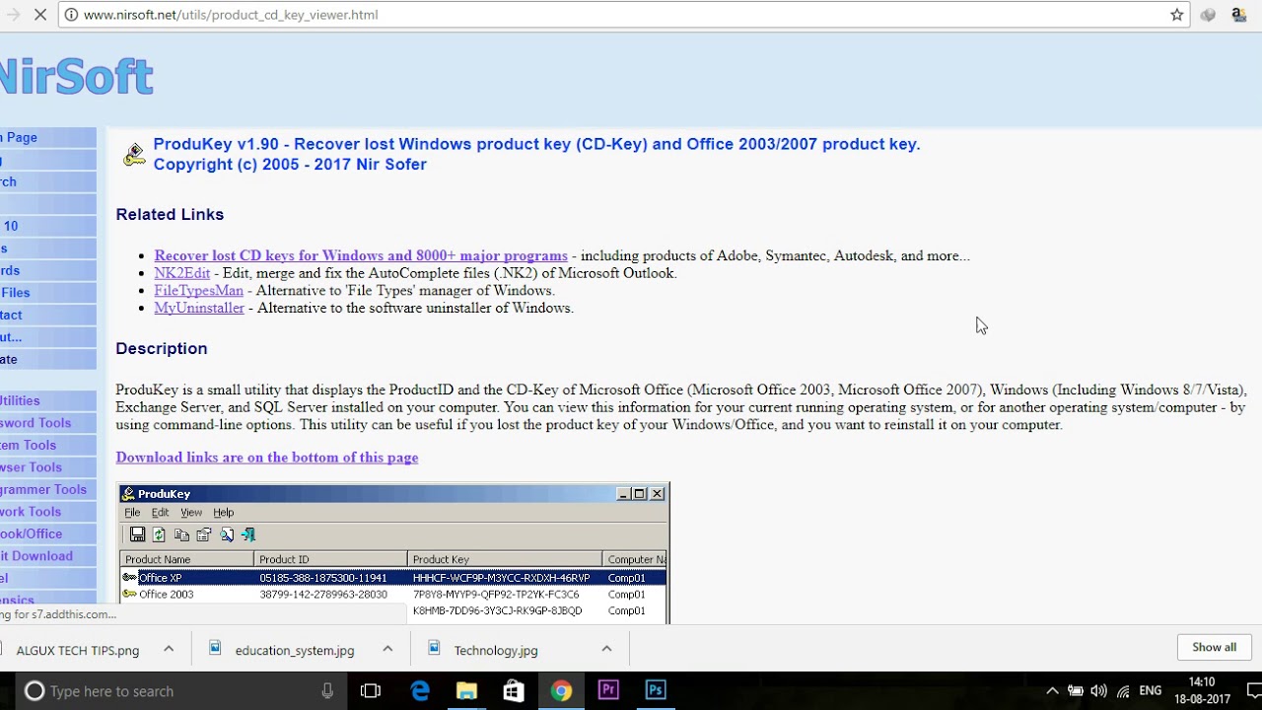Open File Explorer from the taskbar

pyautogui.click(x=466, y=691)
